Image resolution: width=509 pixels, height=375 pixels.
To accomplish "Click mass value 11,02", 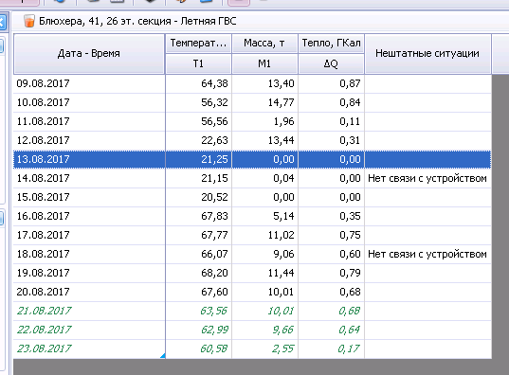I will tap(282, 235).
